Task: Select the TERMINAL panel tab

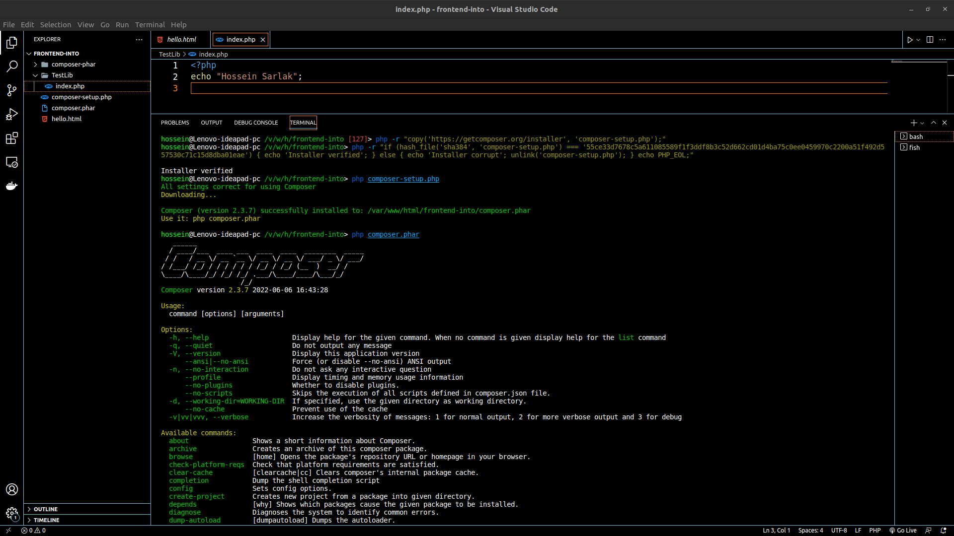Action: pos(303,123)
